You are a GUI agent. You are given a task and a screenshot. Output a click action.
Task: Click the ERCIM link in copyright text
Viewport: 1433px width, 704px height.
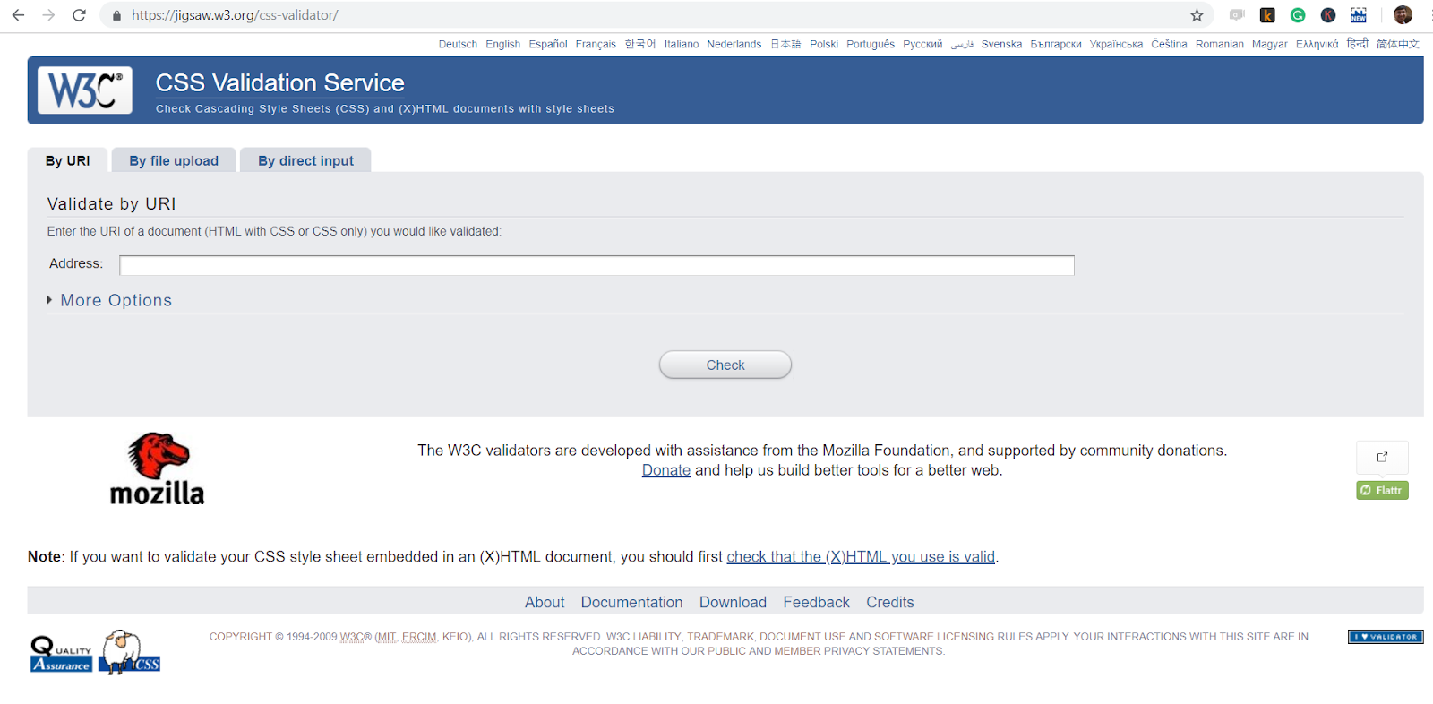pyautogui.click(x=419, y=638)
